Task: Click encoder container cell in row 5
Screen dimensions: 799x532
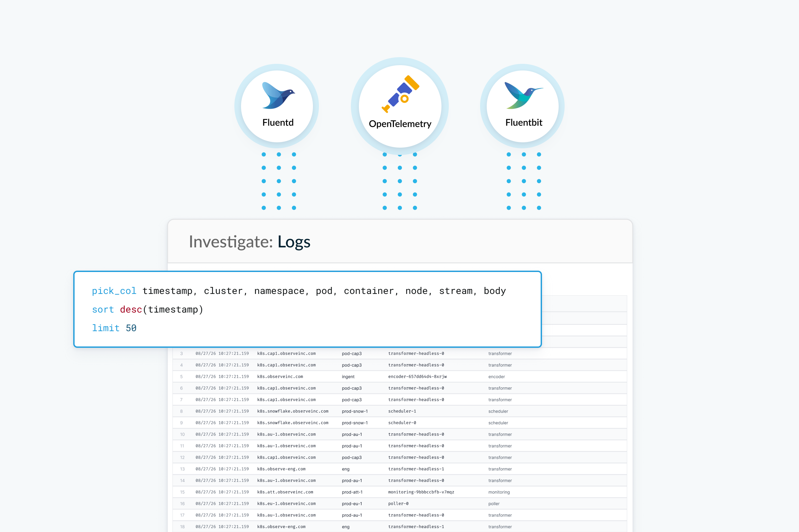Action: [497, 377]
